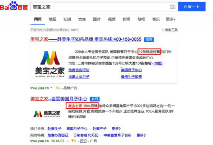Open the 更多» tab menu
Screen dimensions: 213x145
tap(171, 19)
